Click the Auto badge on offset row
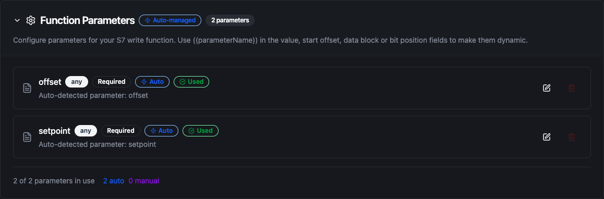The height and width of the screenshot is (199, 604). (152, 82)
